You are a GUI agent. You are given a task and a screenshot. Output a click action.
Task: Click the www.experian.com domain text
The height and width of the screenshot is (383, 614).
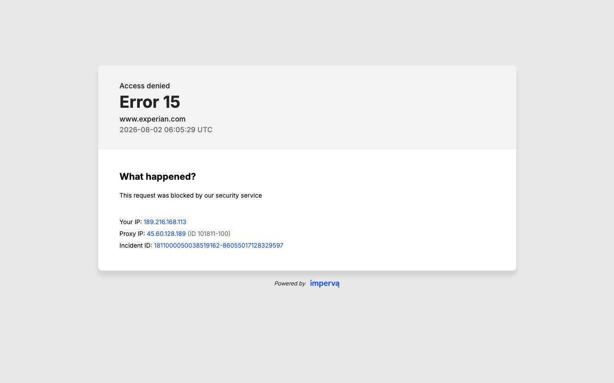coord(152,119)
